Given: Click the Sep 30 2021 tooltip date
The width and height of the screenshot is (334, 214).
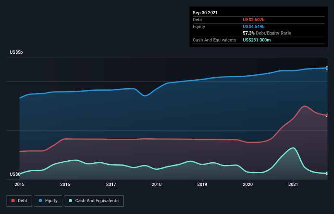Looking at the screenshot, I should pyautogui.click(x=205, y=13).
